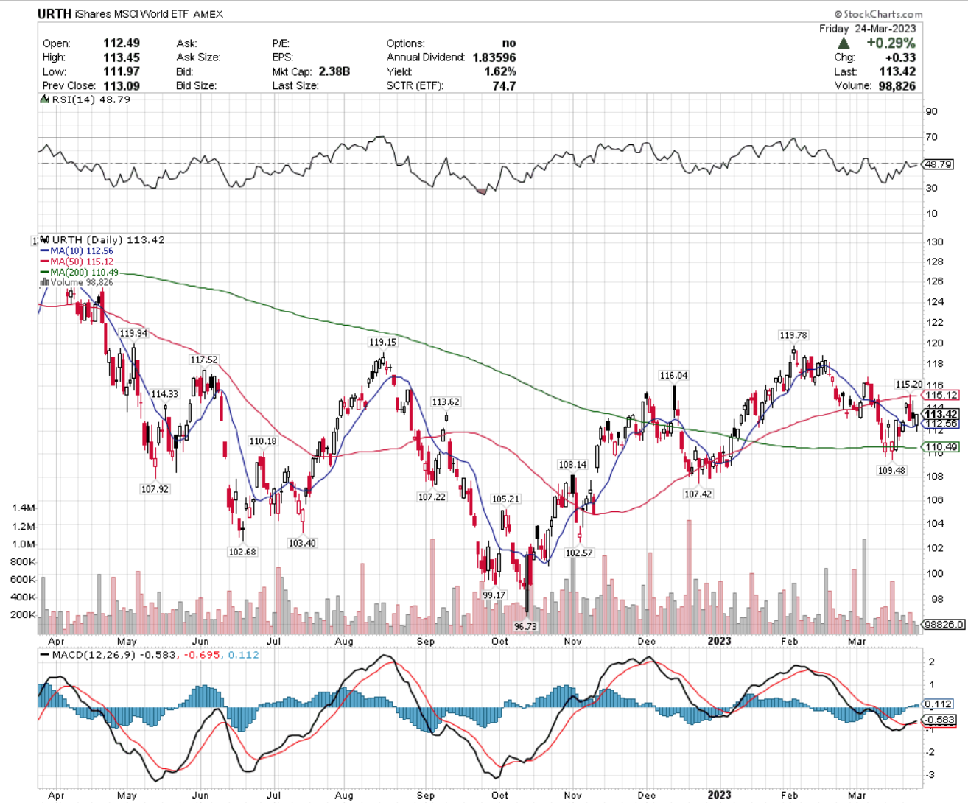
Task: Click the 96.73 October low annotation
Action: [x=525, y=626]
